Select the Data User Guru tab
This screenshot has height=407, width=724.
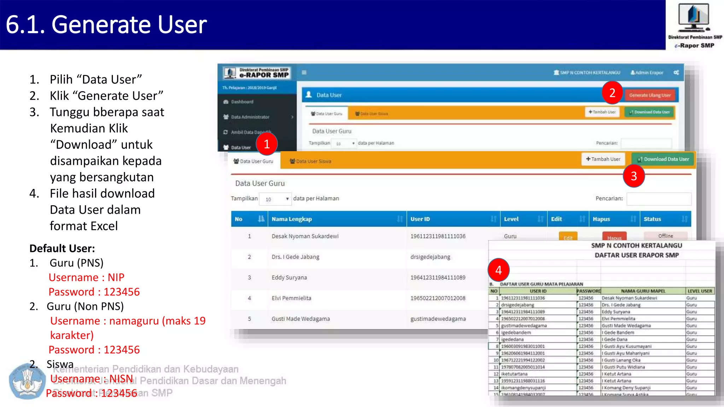coord(253,161)
